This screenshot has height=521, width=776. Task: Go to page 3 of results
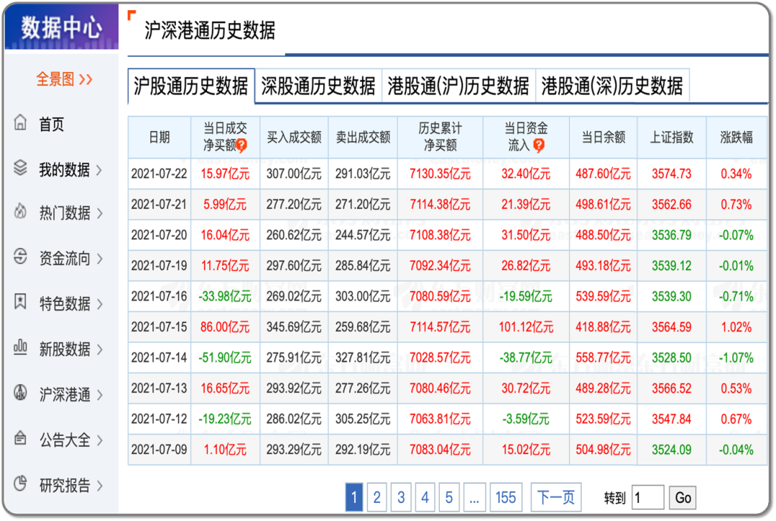tap(401, 497)
